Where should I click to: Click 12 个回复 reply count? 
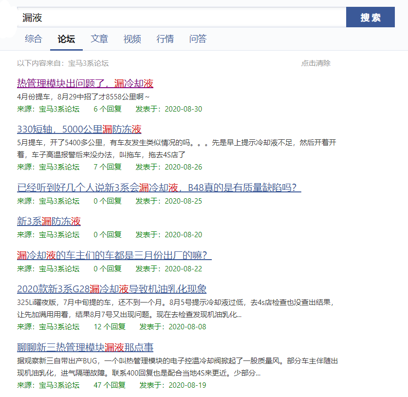click(110, 327)
